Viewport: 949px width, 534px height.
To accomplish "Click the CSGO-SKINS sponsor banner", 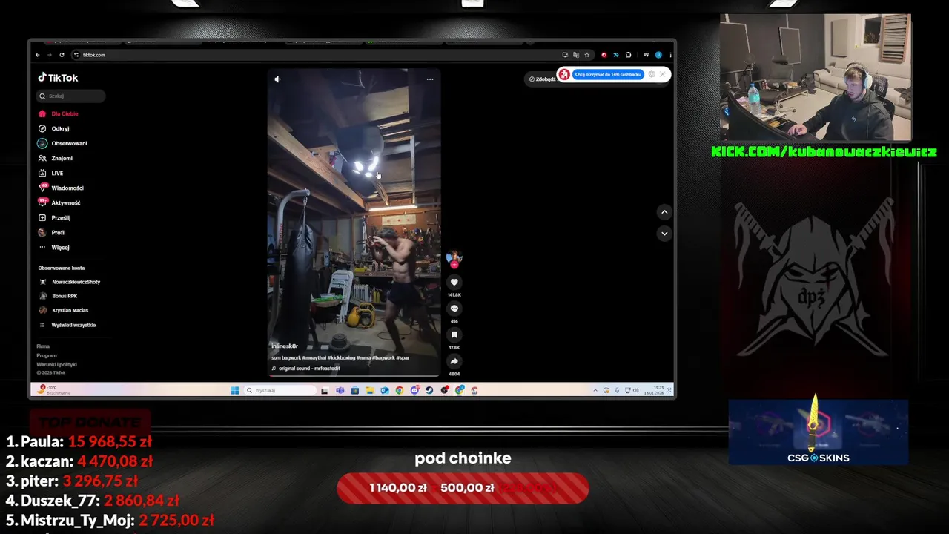I will click(x=819, y=432).
